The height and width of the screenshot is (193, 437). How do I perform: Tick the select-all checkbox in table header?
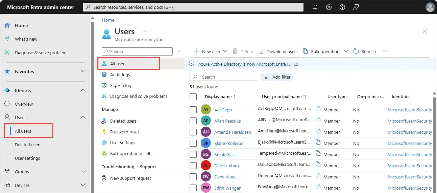tap(193, 97)
